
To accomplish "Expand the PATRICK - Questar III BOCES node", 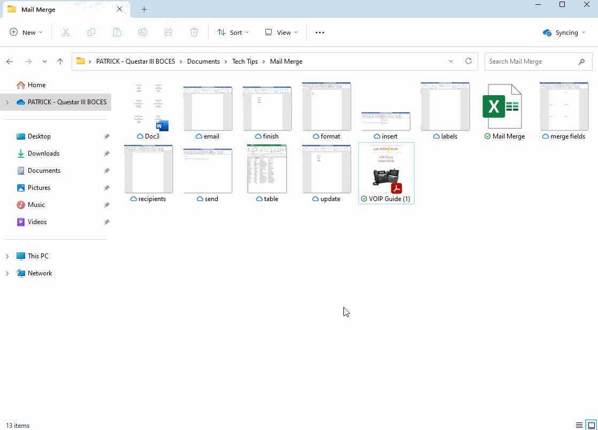I will (x=7, y=102).
